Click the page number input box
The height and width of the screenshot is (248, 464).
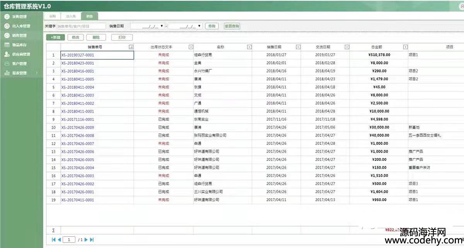pyautogui.click(x=69, y=240)
